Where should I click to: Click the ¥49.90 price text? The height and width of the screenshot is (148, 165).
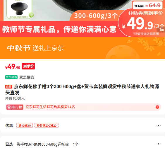[x=13, y=67]
